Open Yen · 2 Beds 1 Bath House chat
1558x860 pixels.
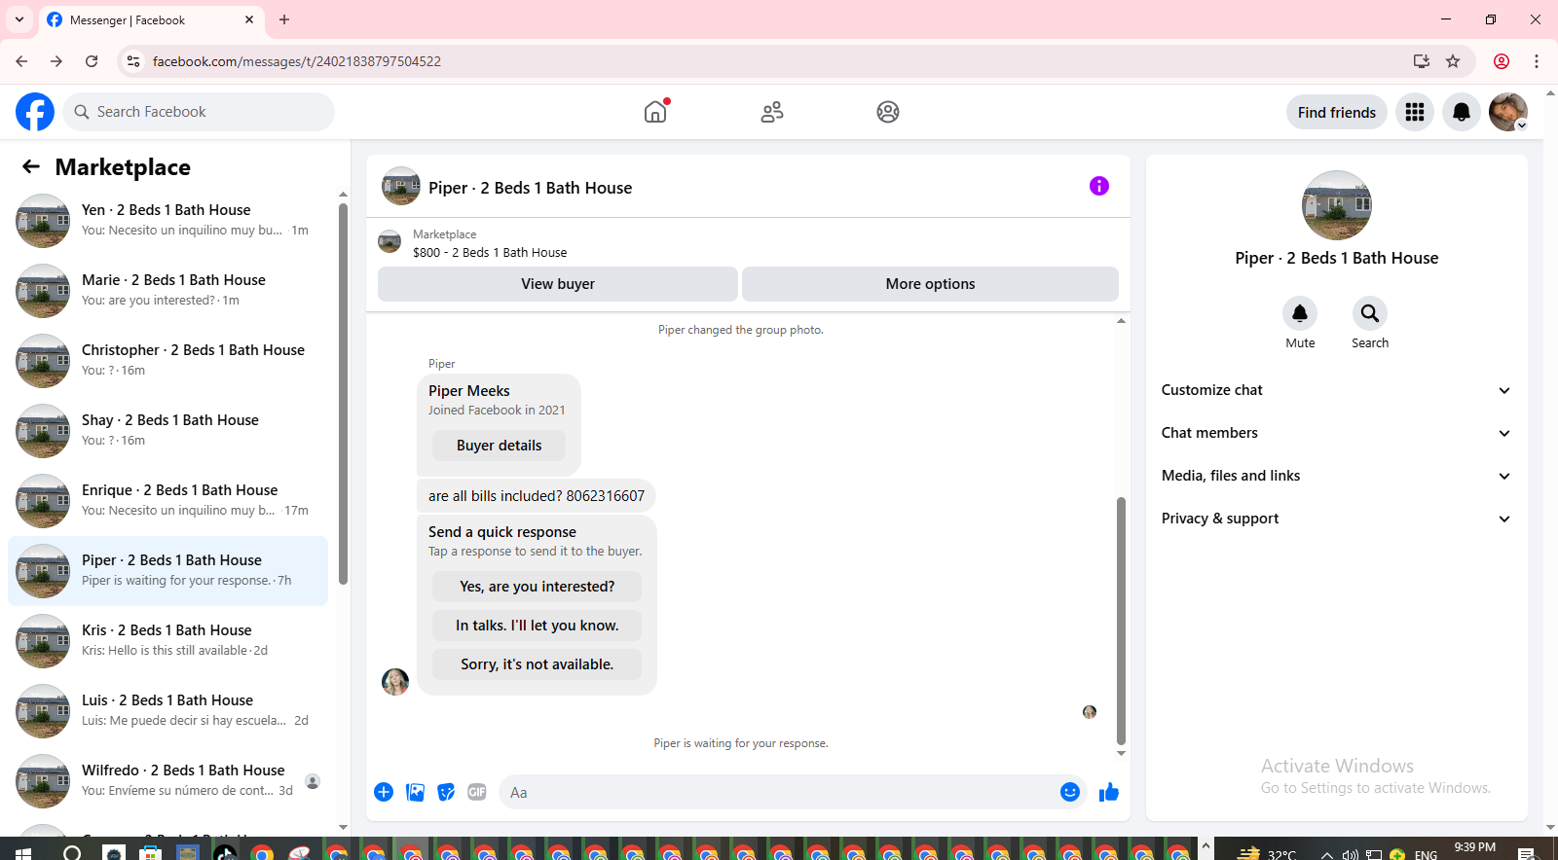(167, 221)
